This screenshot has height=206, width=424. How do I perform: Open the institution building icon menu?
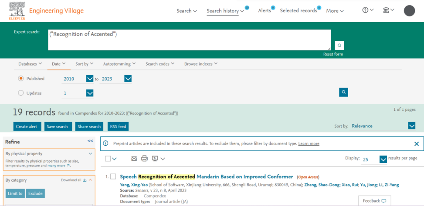(388, 10)
